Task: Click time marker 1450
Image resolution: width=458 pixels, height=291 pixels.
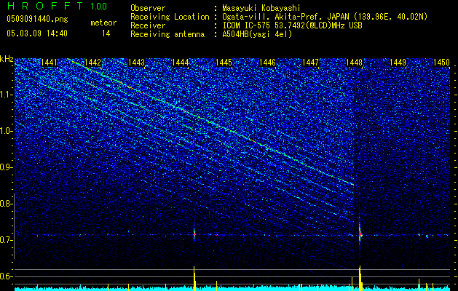Action: click(x=441, y=63)
